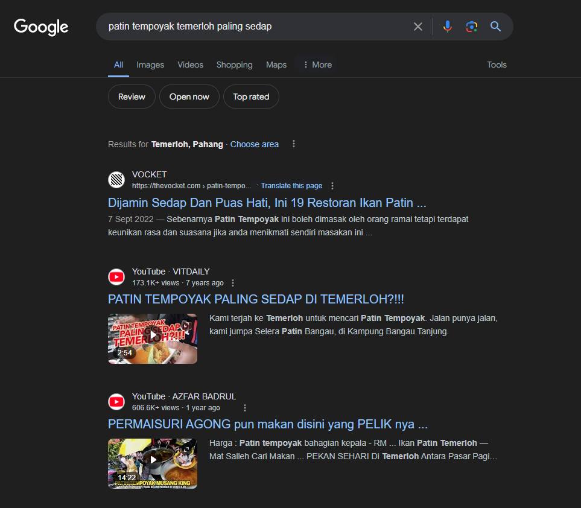
Task: Click YouTube icon beside AZFAR BADRUL result
Action: 116,402
